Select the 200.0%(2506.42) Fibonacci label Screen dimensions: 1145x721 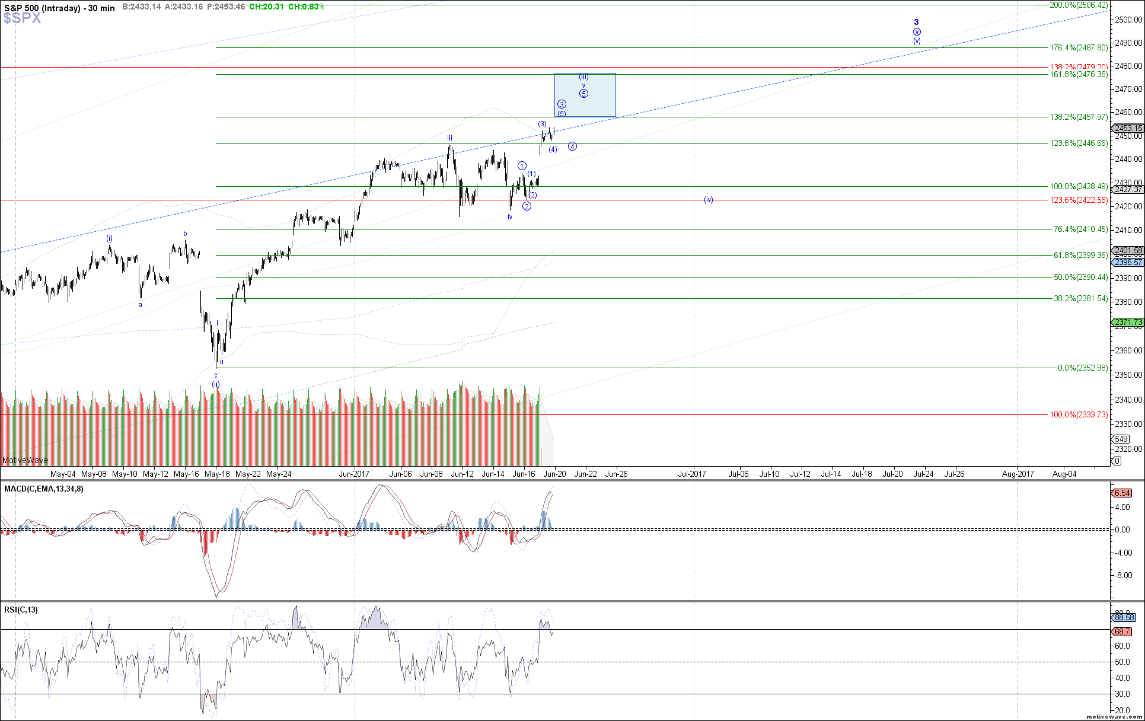1079,5
